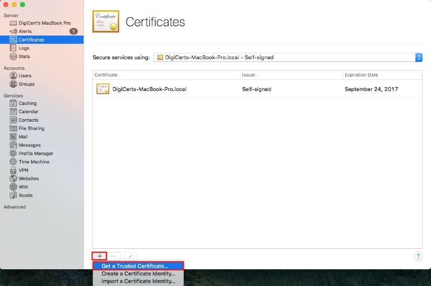The width and height of the screenshot is (431, 286).
Task: Click the minus remove certificate button
Action: click(x=115, y=256)
